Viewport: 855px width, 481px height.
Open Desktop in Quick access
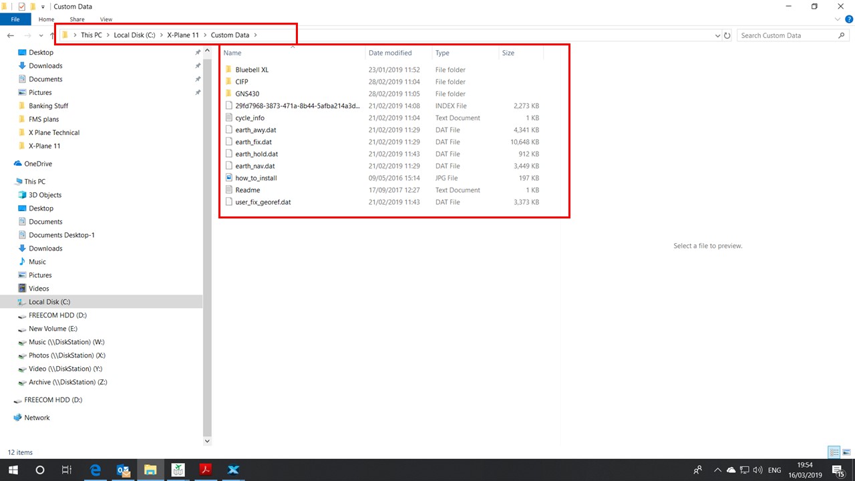click(41, 52)
